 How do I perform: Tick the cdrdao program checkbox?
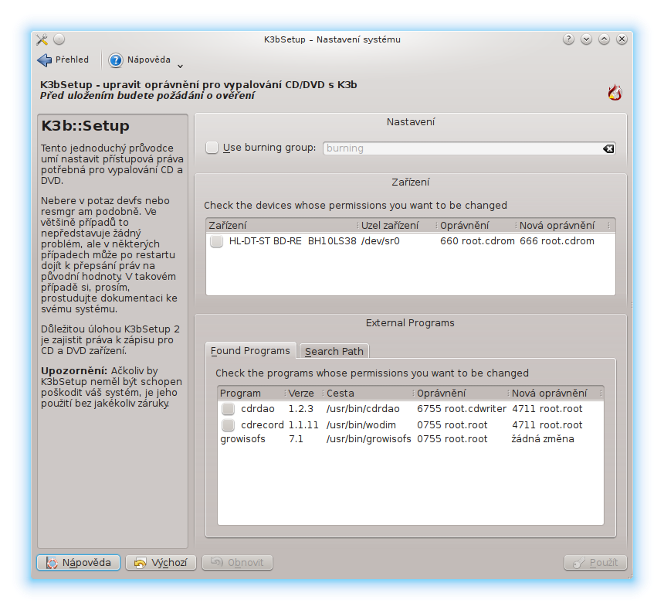[228, 409]
